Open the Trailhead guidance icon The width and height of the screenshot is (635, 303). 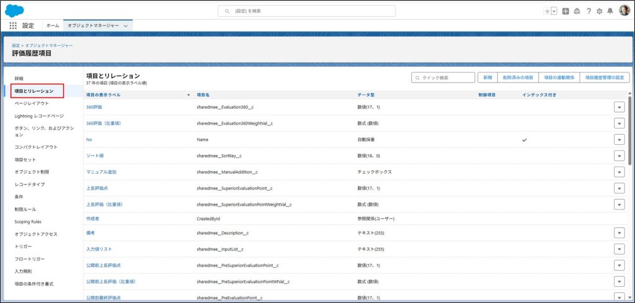(x=577, y=11)
